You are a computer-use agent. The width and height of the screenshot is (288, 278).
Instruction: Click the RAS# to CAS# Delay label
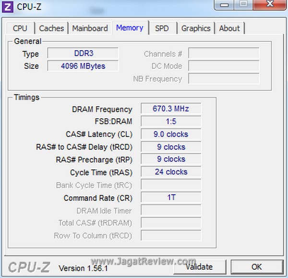(84, 147)
